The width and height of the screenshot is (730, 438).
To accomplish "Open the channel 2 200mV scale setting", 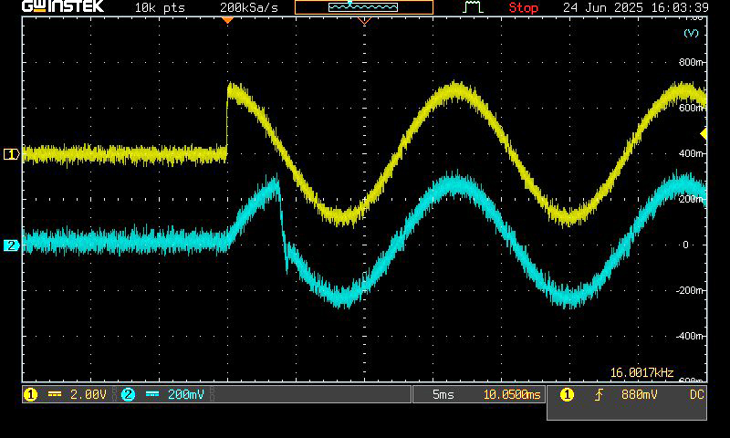I will point(185,394).
